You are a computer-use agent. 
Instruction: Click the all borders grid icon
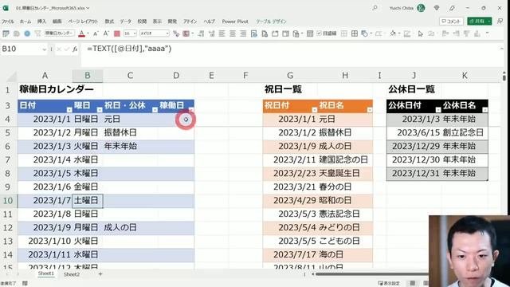355,33
